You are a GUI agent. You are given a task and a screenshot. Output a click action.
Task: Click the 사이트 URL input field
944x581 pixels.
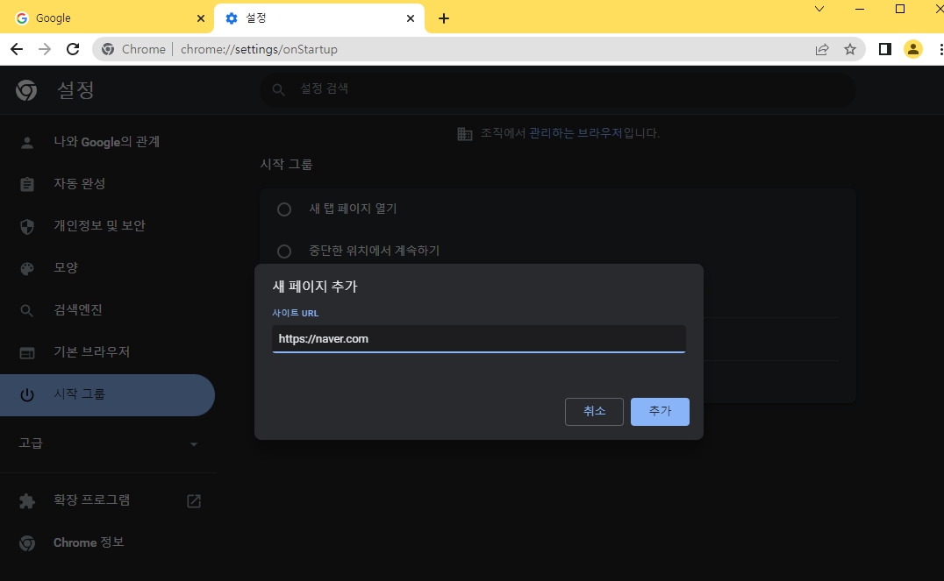click(478, 339)
